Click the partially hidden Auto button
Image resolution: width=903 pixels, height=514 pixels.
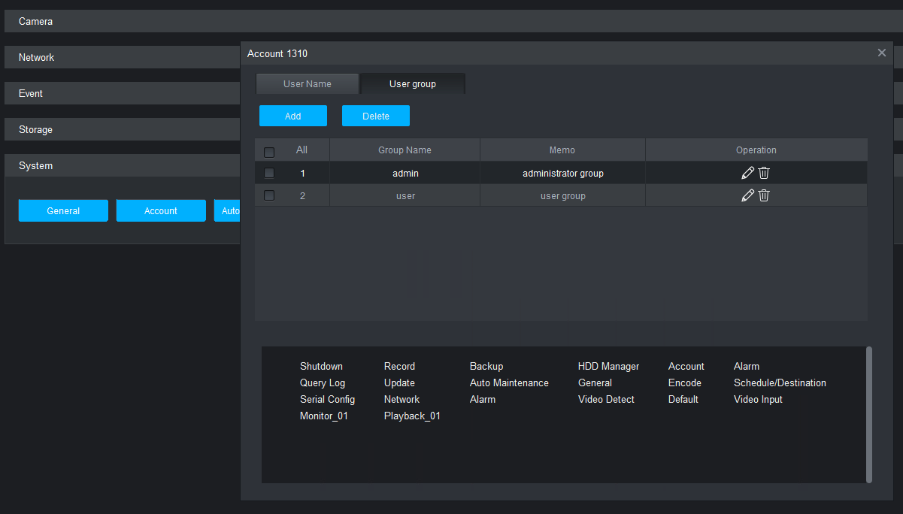coord(227,210)
